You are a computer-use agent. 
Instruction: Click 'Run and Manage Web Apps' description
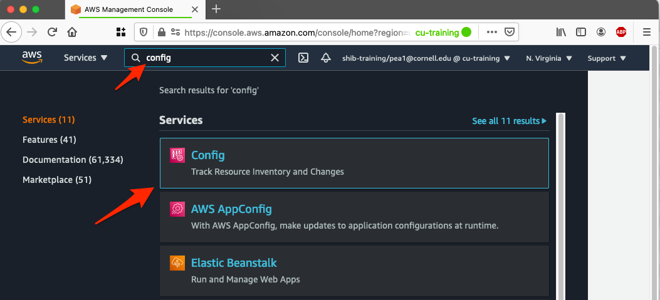coord(246,279)
